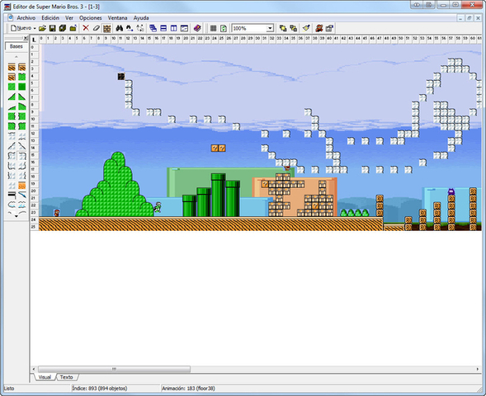This screenshot has height=396, width=486.
Task: Pick the blue water waves tile
Action: pyautogui.click(x=21, y=205)
